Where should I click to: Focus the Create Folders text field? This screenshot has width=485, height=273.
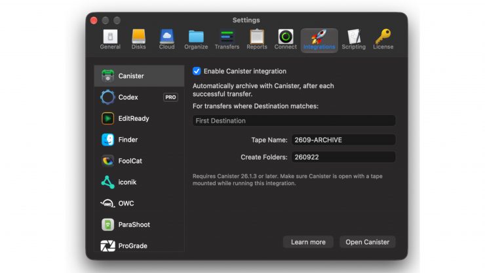pos(343,157)
